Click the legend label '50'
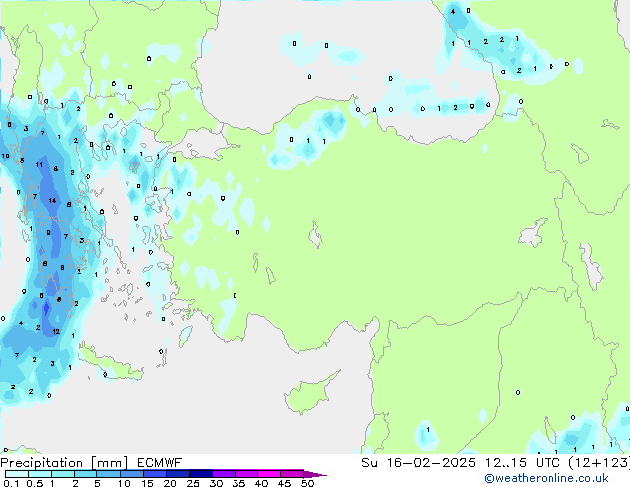630x487 pixels. pos(307,483)
